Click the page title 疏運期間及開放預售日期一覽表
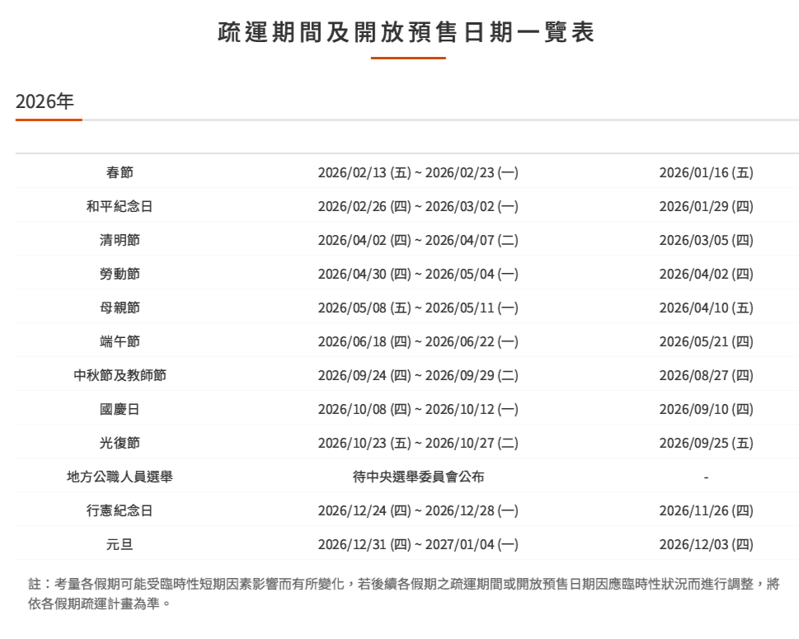The width and height of the screenshot is (799, 639). pos(407,32)
